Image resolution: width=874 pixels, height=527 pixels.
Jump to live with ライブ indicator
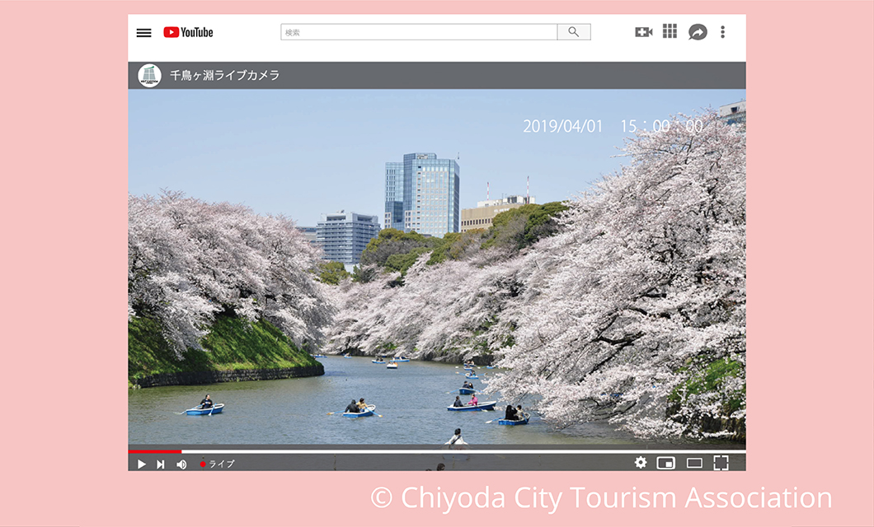(x=218, y=464)
